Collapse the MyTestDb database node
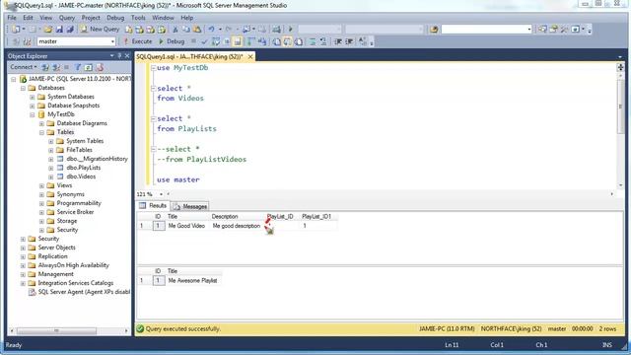Screen dimensions: 631x355 click(33, 114)
